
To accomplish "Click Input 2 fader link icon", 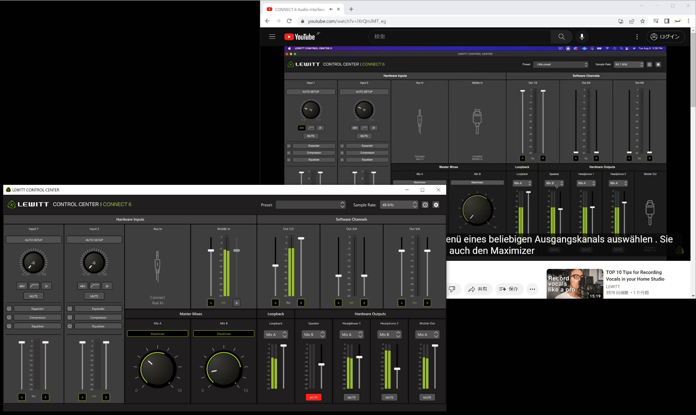I will tap(94, 396).
